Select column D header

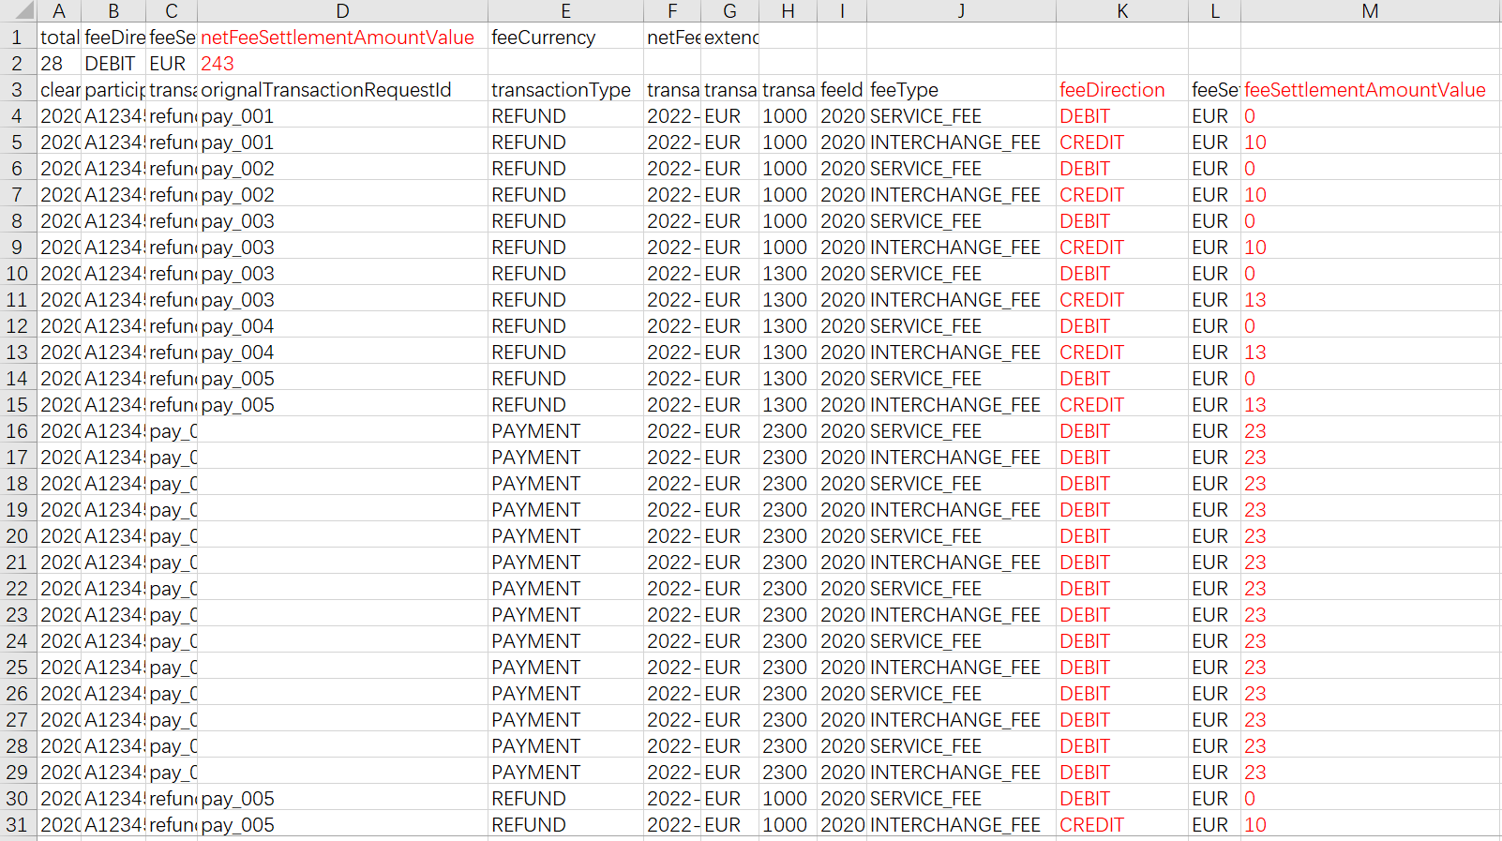[x=342, y=11]
